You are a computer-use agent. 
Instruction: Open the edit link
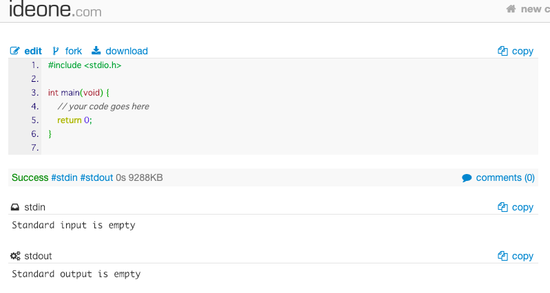click(33, 51)
